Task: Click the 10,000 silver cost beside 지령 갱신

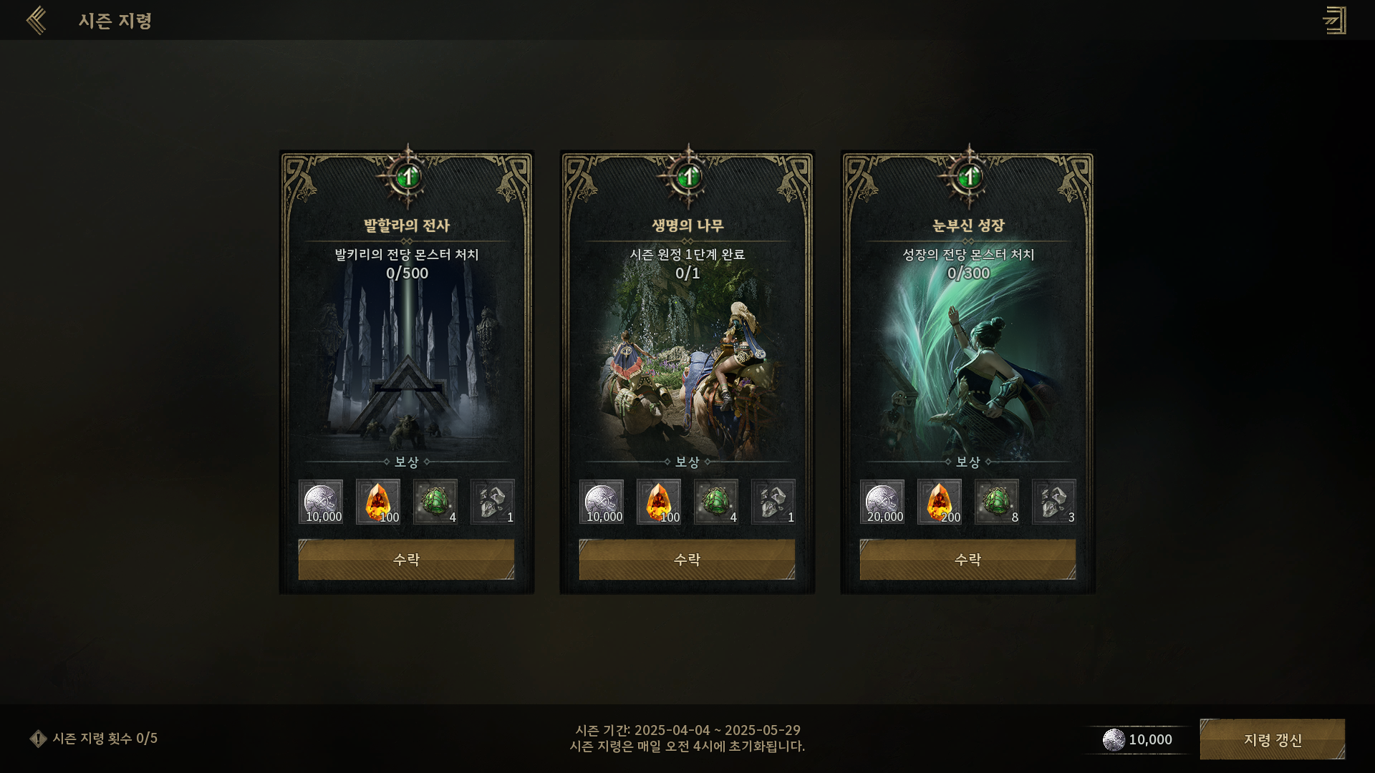Action: tap(1138, 739)
